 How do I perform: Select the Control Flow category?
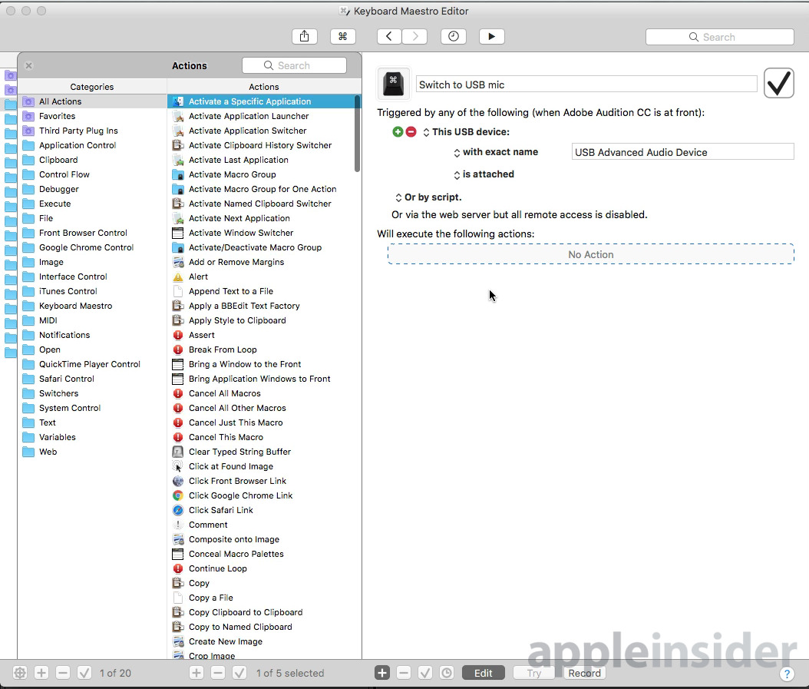92,174
